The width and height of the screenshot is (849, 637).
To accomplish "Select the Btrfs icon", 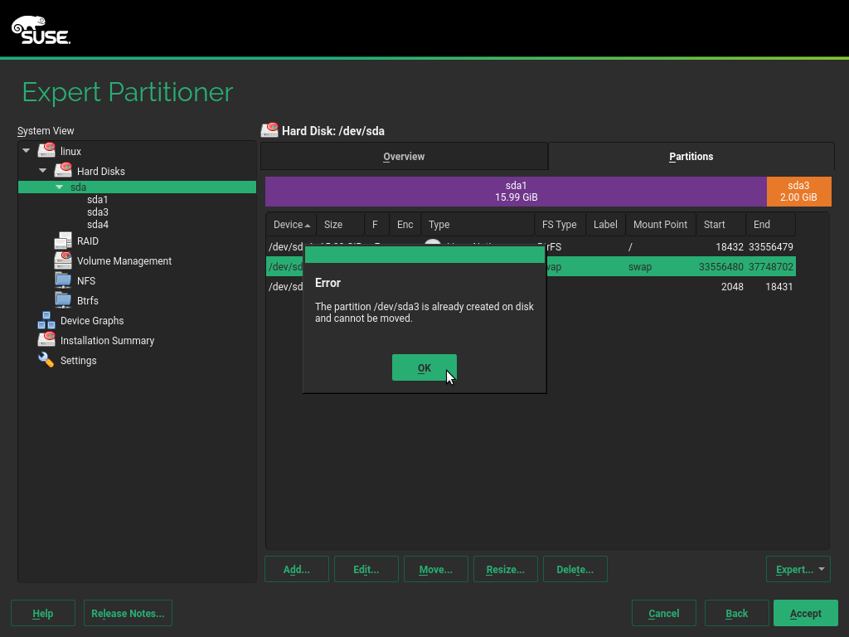I will pos(63,300).
